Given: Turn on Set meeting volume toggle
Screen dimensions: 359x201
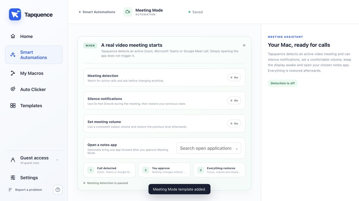Looking at the screenshot, I should [x=234, y=123].
